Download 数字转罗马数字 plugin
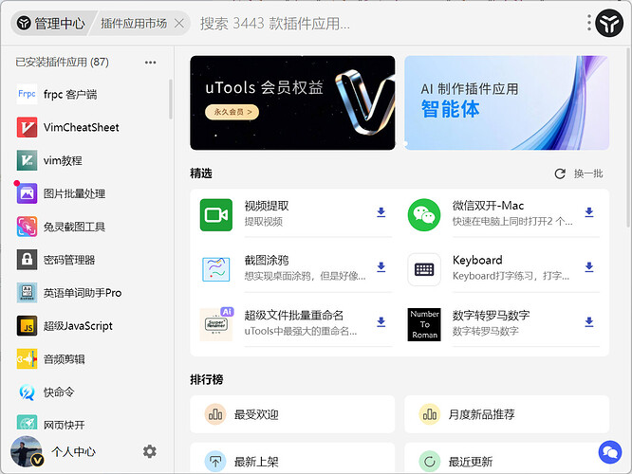 coord(589,322)
